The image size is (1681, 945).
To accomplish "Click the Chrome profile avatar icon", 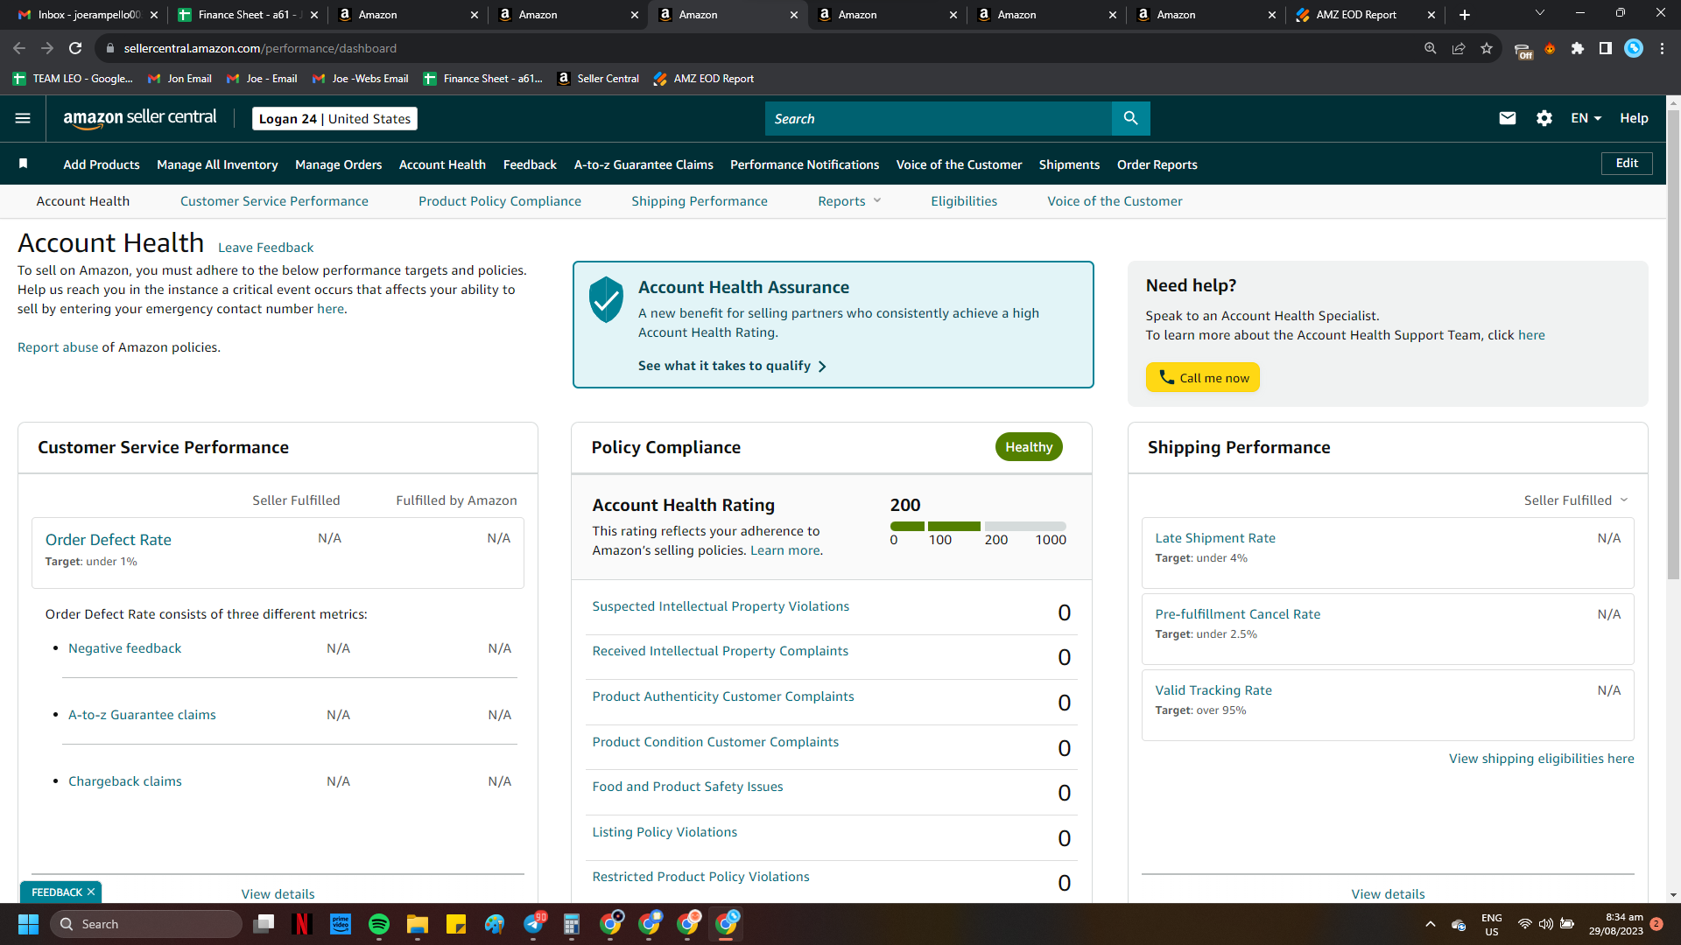I will (1634, 48).
